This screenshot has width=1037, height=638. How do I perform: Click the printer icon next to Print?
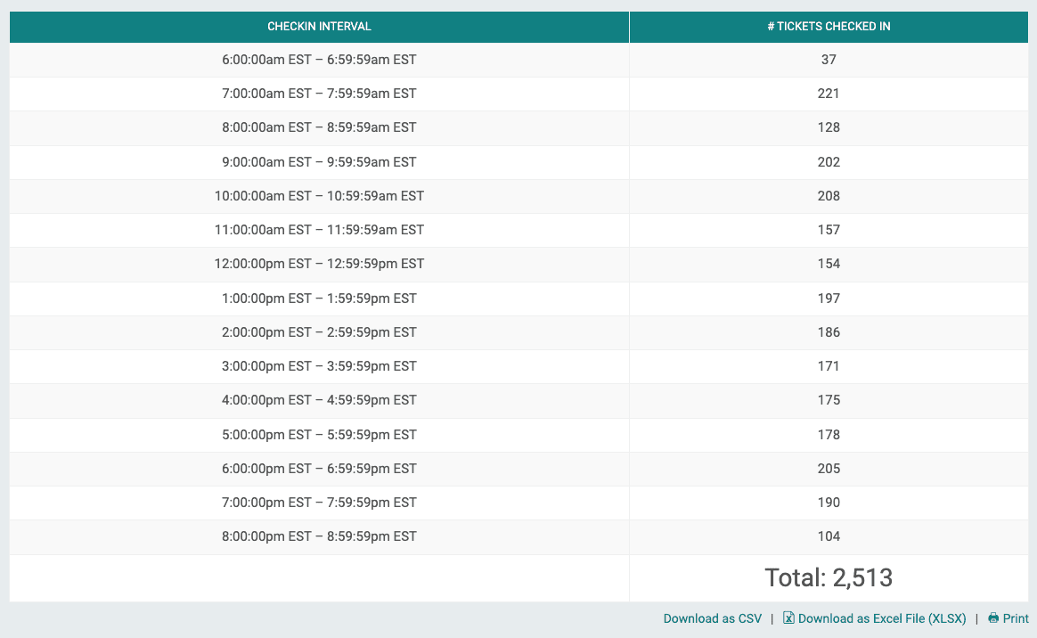pos(992,618)
